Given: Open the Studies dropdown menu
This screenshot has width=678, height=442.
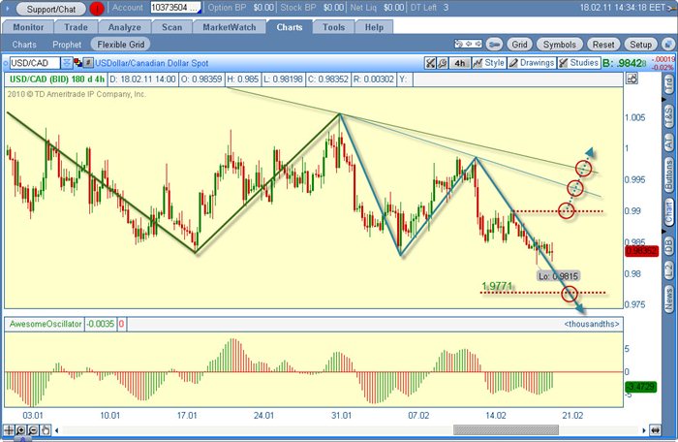Looking at the screenshot, I should 578,63.
